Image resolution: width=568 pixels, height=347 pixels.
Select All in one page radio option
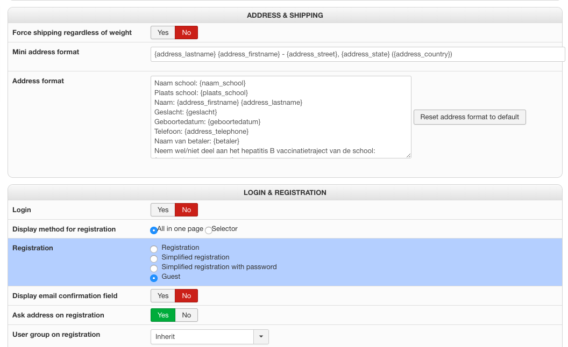point(154,230)
